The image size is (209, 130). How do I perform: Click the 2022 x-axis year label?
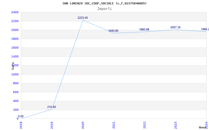coord(145,125)
